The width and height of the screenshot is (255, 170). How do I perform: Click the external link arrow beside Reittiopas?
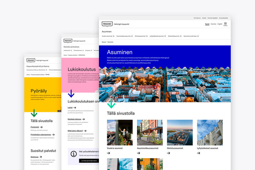point(40,157)
